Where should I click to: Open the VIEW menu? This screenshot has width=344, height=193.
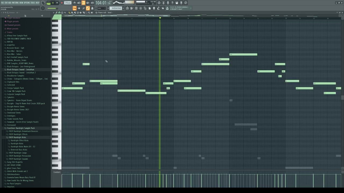[x=21, y=3]
